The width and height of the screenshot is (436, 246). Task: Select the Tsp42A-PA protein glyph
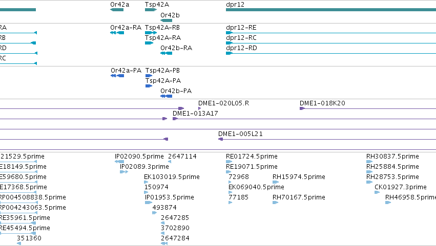click(x=149, y=86)
